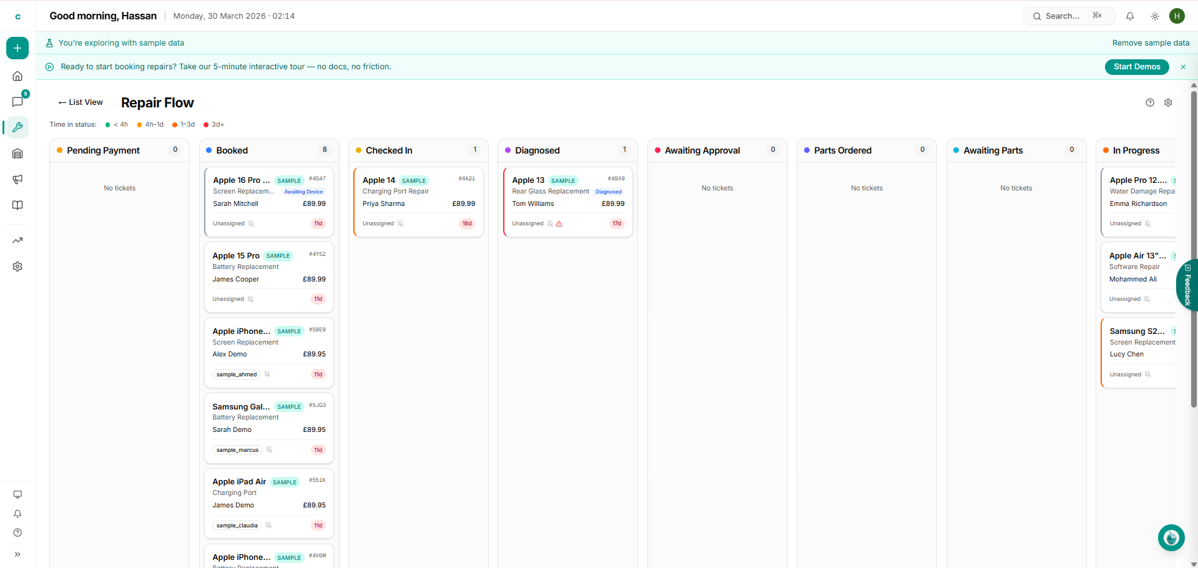Toggle muted bell on Apple 15 Pro ticket
1198x568 pixels.
(250, 299)
